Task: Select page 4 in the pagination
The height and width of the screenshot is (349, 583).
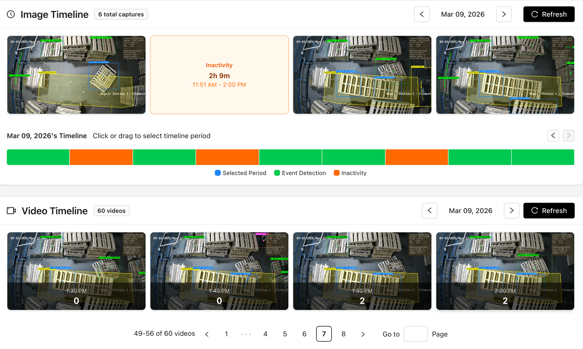Action: [265, 334]
